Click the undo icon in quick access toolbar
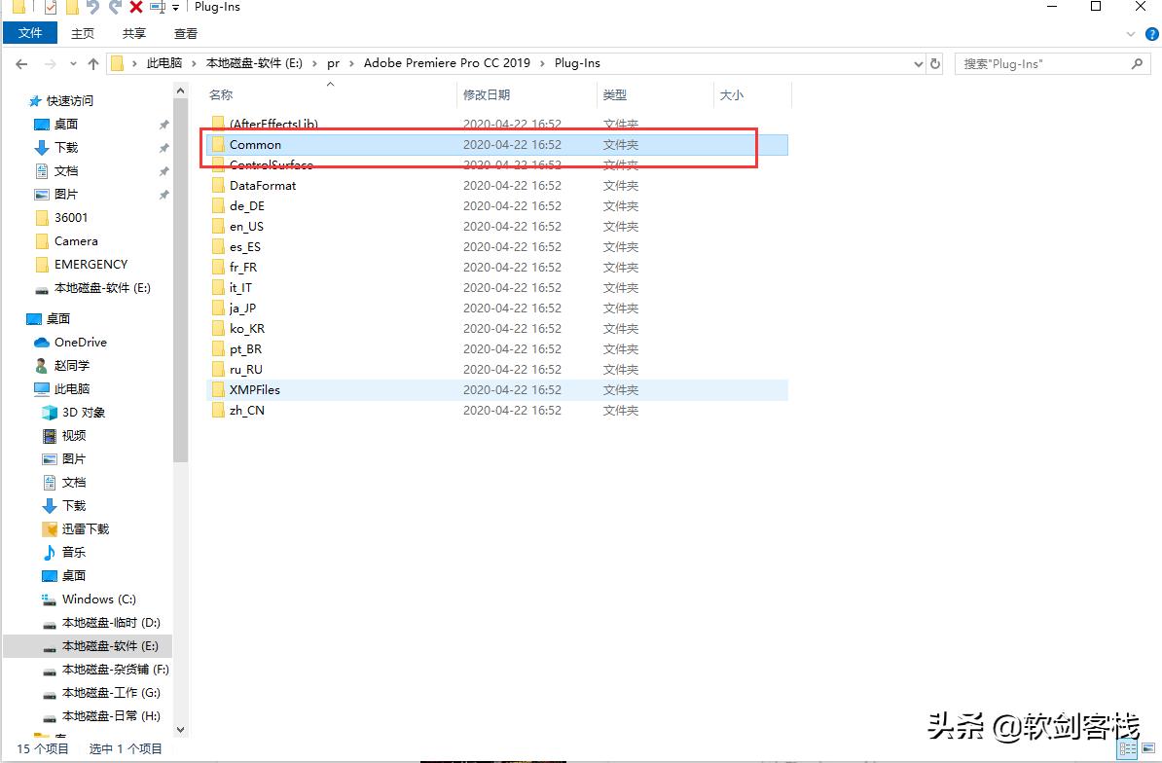The height and width of the screenshot is (763, 1162). point(92,7)
